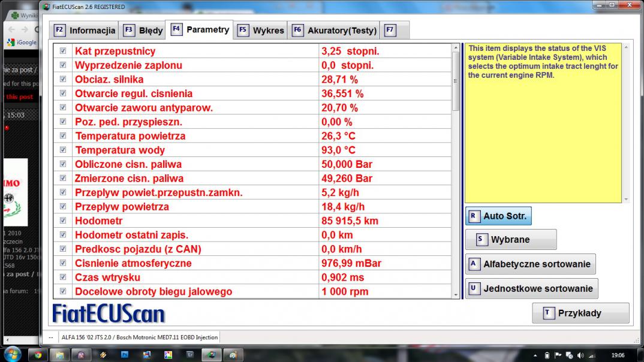Uncheck Obliczone cisn. paliwa checkbox
The height and width of the screenshot is (362, 644).
coord(63,164)
